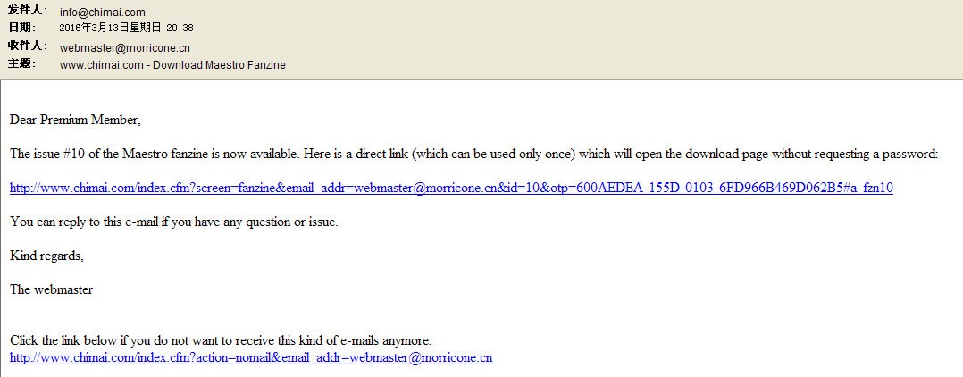Click the Dear Premium Member greeting

click(76, 121)
